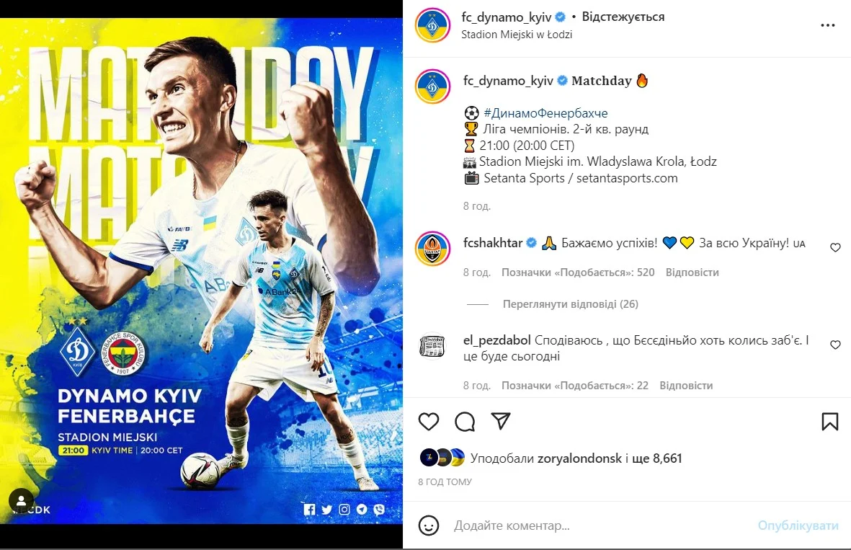Show tagged people icon on photo
The width and height of the screenshot is (851, 550).
[x=21, y=500]
